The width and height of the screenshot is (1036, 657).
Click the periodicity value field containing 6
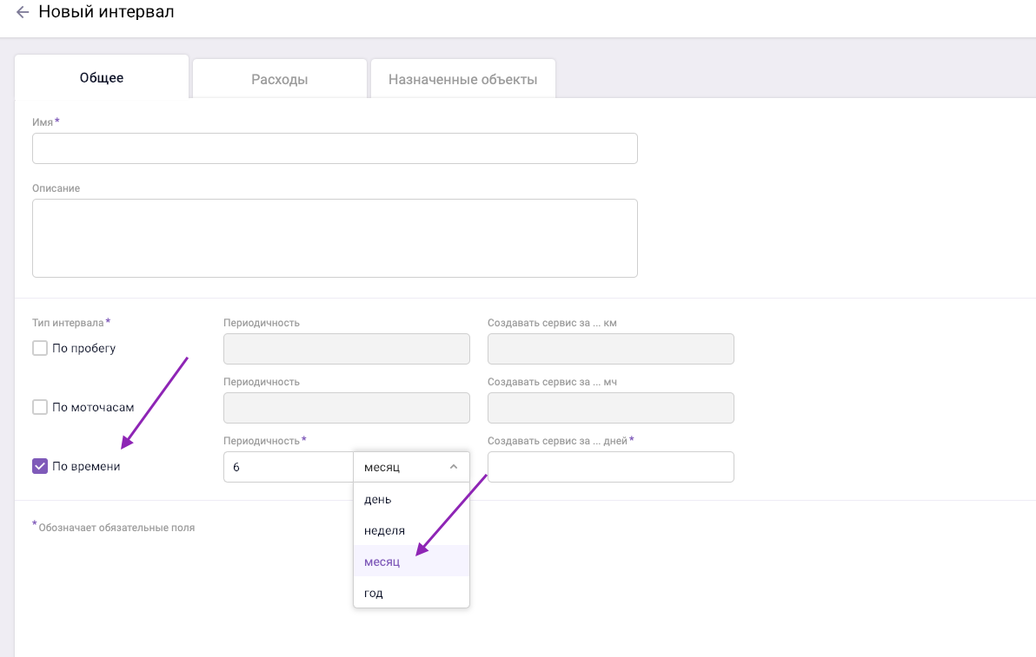pyautogui.click(x=288, y=467)
